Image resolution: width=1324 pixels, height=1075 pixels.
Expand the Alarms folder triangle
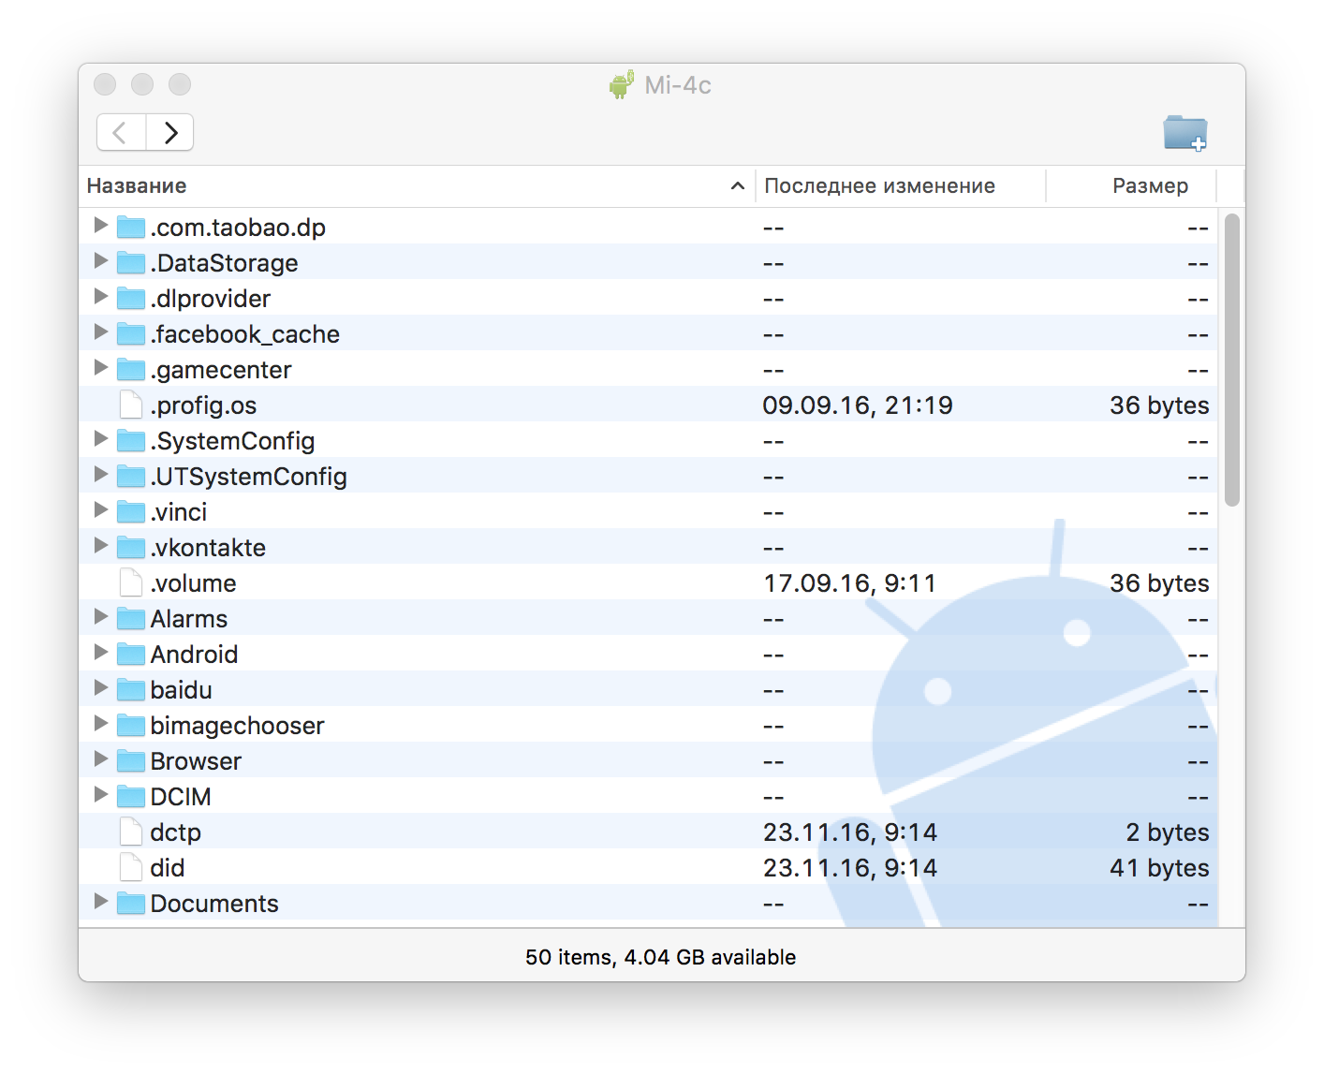[101, 617]
